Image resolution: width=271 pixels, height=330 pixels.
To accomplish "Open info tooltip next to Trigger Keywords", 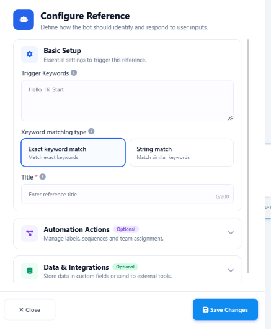I will [x=74, y=73].
